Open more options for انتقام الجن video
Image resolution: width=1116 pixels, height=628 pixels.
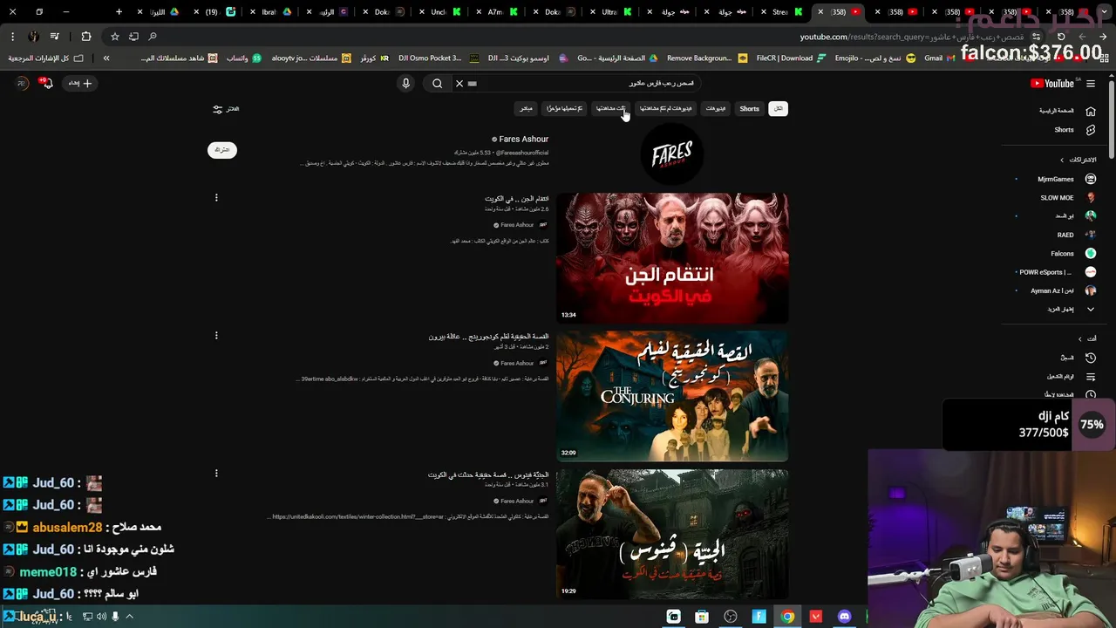coord(216,198)
